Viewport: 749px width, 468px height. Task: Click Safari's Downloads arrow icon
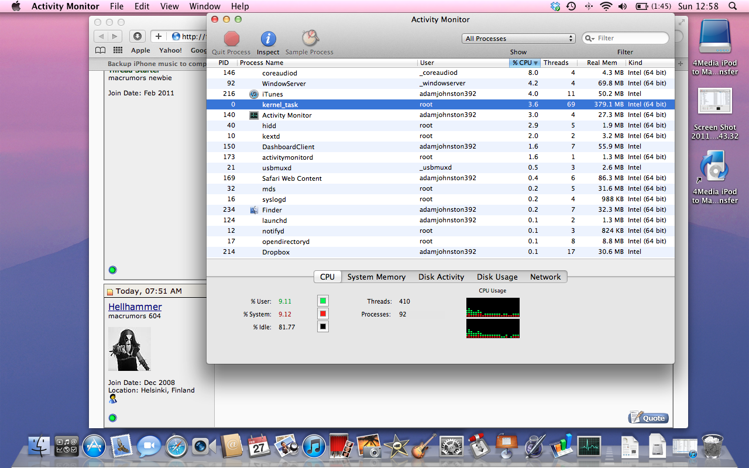click(137, 36)
